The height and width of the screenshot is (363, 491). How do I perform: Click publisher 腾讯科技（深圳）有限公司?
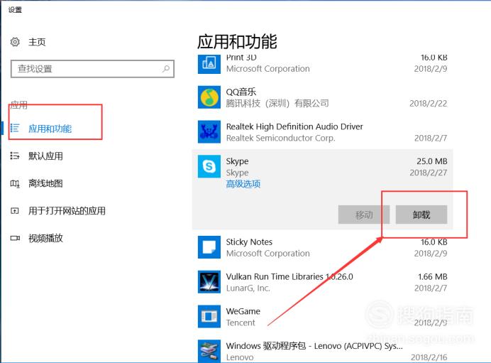coord(277,103)
